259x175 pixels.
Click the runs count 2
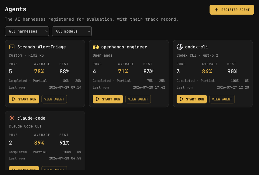tap(10, 142)
